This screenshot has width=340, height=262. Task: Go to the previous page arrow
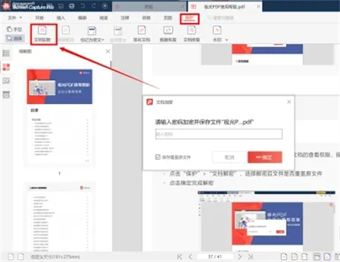point(191,256)
